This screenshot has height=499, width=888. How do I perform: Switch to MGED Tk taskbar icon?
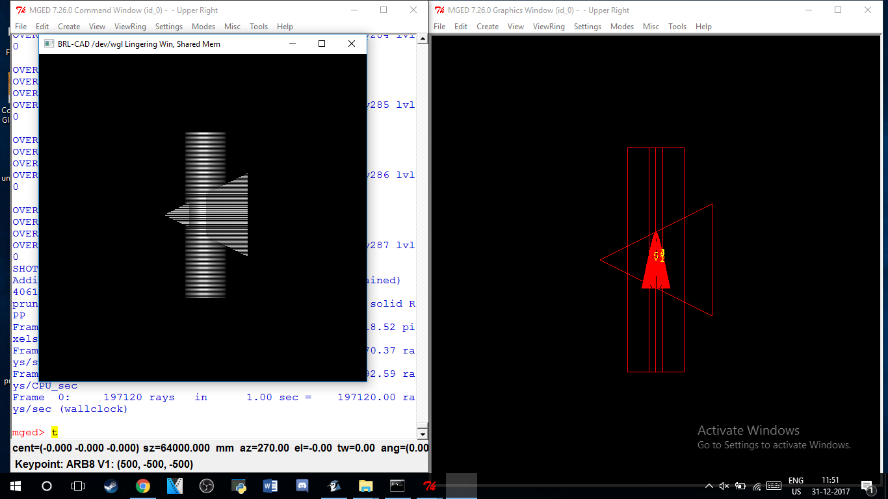pyautogui.click(x=430, y=485)
